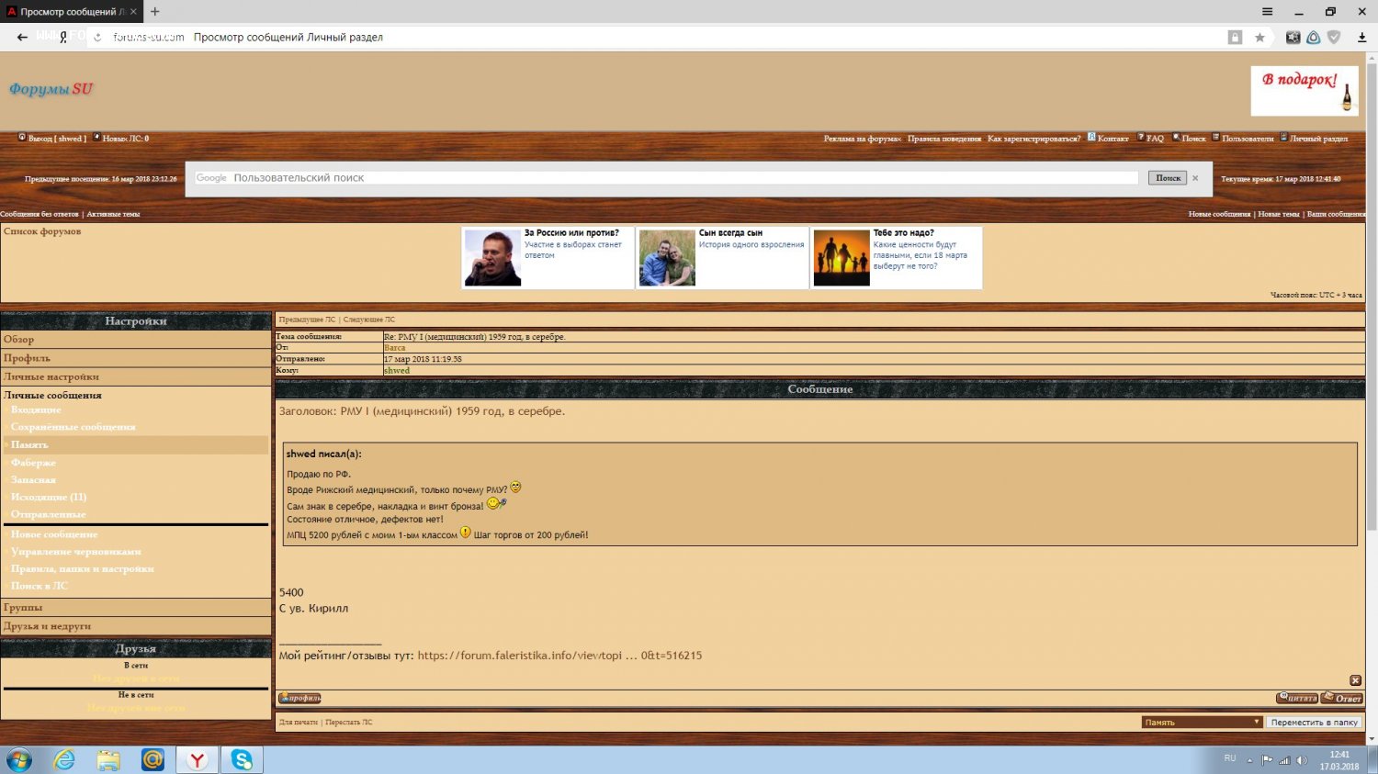Click the bookmark star icon in address bar

1259,38
